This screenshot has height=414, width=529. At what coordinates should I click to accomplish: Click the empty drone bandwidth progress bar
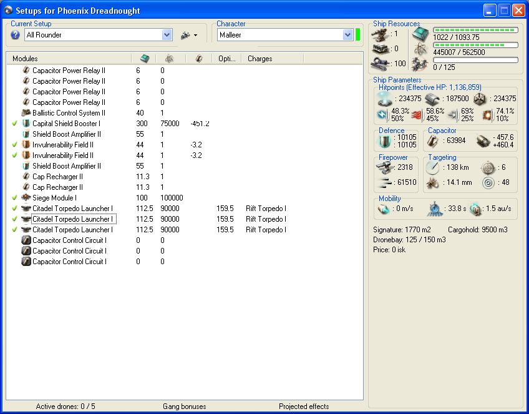476,60
